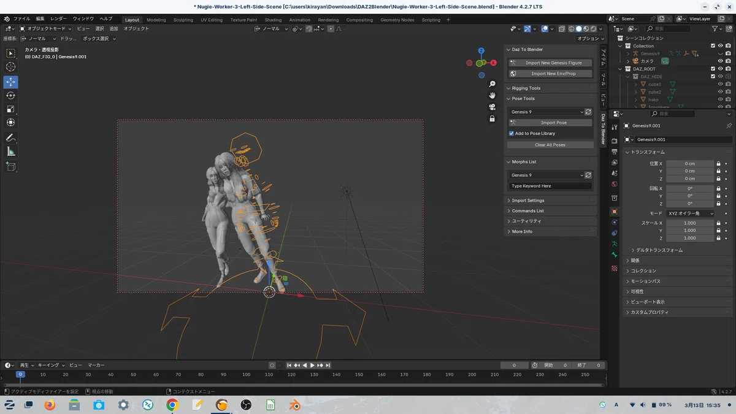The height and width of the screenshot is (414, 736).
Task: Switch to material preview shading
Action: tap(586, 29)
